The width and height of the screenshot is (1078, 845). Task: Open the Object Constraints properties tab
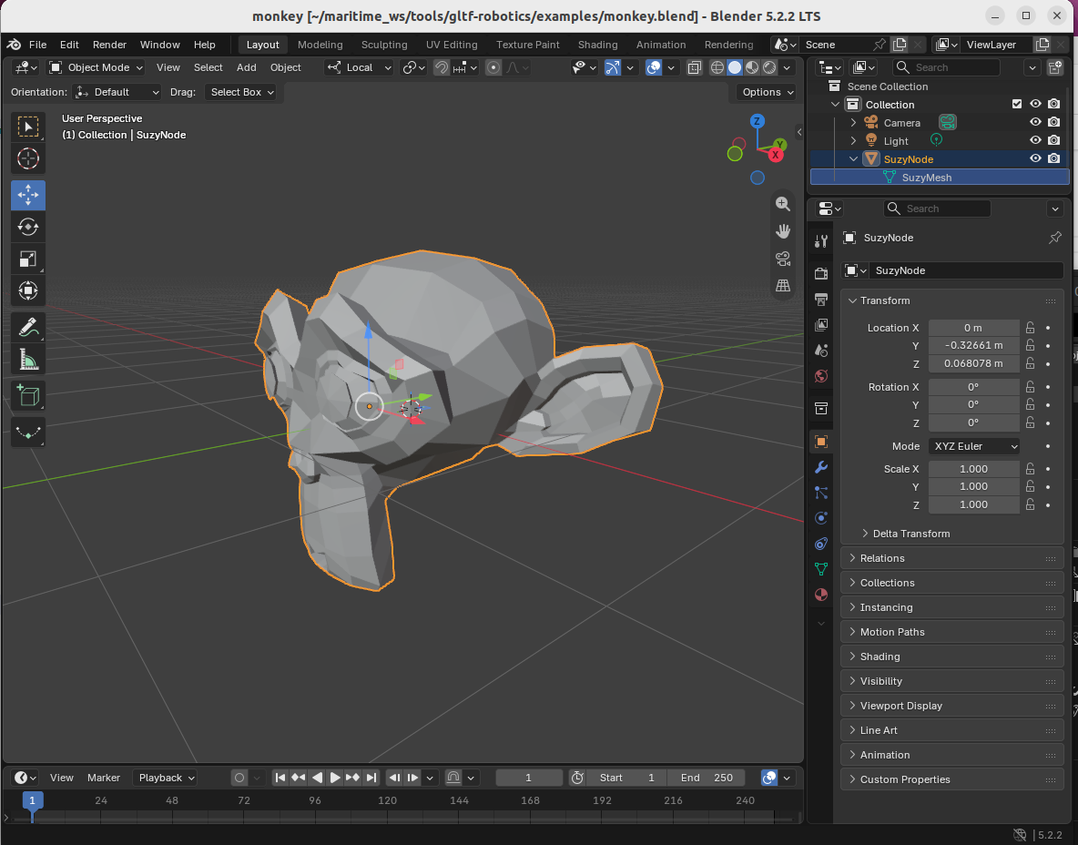pos(821,544)
